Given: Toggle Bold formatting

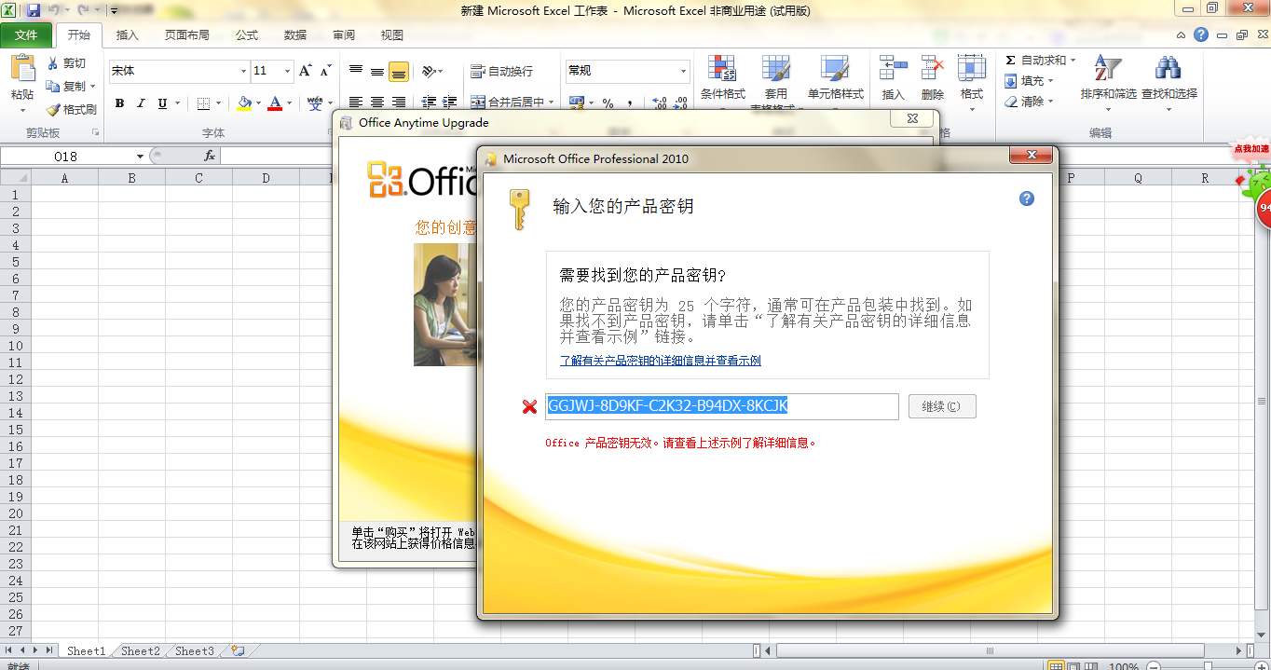Looking at the screenshot, I should [x=119, y=103].
